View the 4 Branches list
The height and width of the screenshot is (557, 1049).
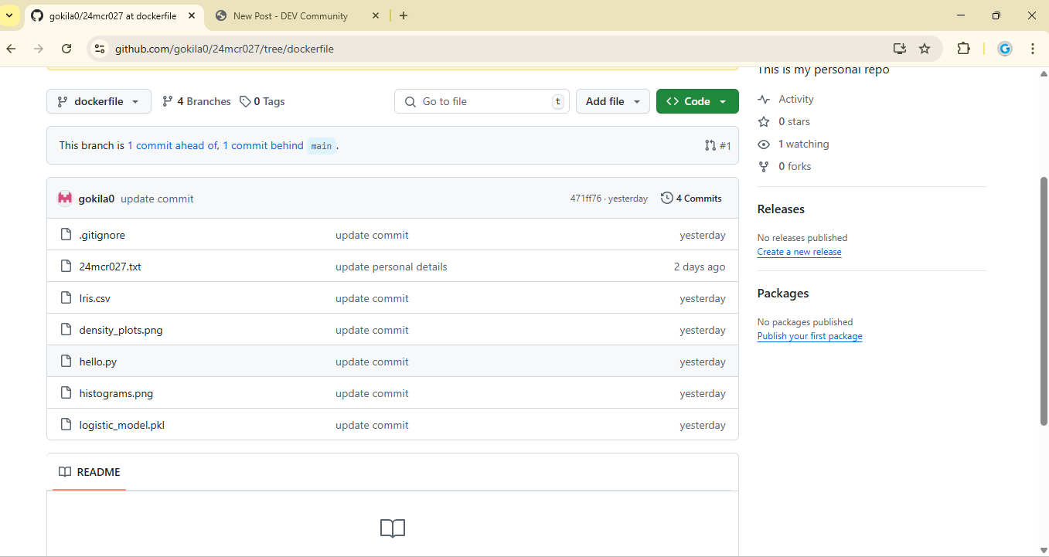point(196,101)
